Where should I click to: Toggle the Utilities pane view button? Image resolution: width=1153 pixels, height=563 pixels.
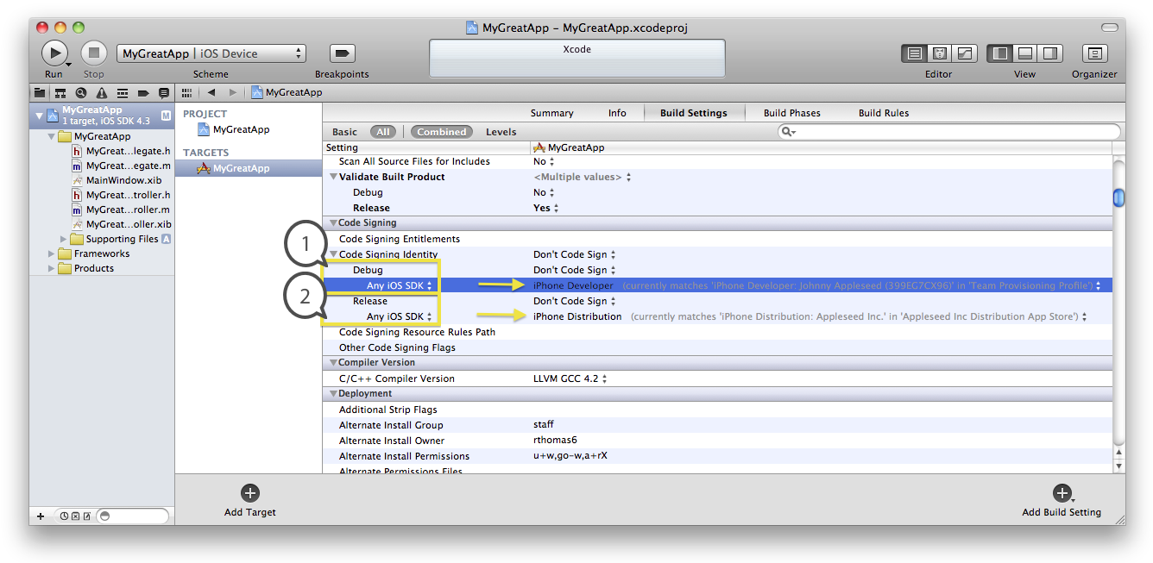(1049, 53)
